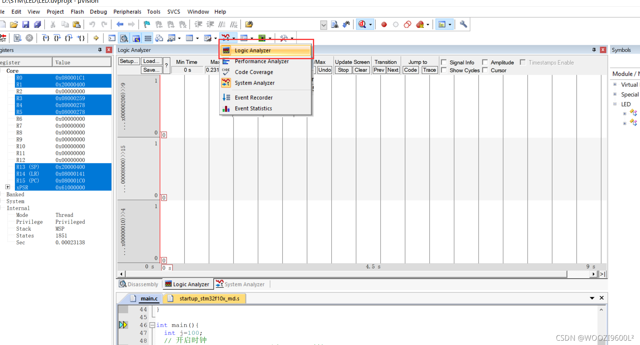Choose Performance Analyzer from the menu
This screenshot has height=345, width=640.
[x=266, y=61]
